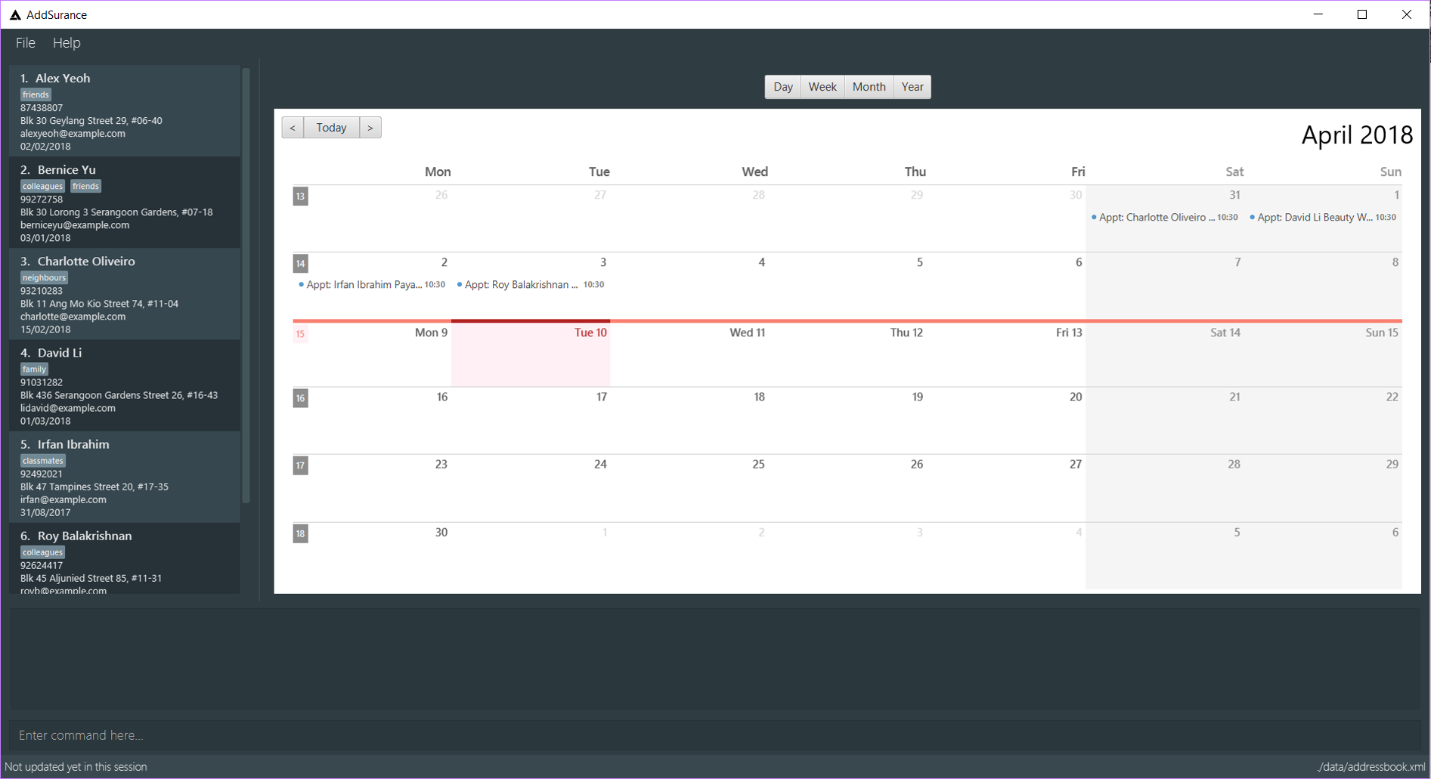Switch calendar to Year view

912,87
